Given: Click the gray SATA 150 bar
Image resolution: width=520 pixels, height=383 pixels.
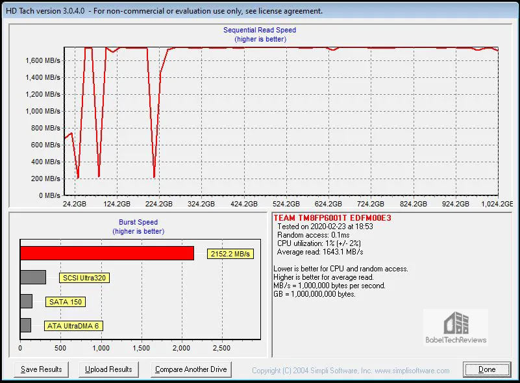Looking at the screenshot, I should coord(26,301).
